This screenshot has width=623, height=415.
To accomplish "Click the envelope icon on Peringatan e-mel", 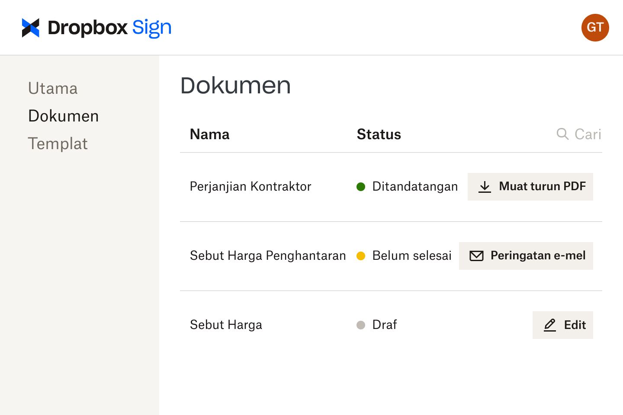I will point(476,256).
